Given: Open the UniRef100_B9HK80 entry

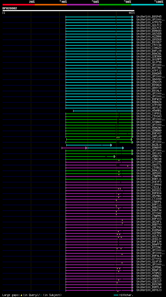Looking at the screenshot, I should (149, 31).
